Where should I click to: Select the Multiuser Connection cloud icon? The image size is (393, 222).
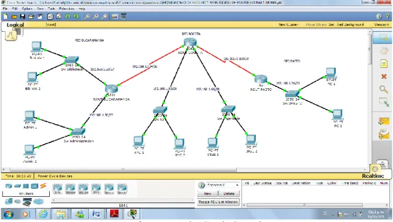38,201
